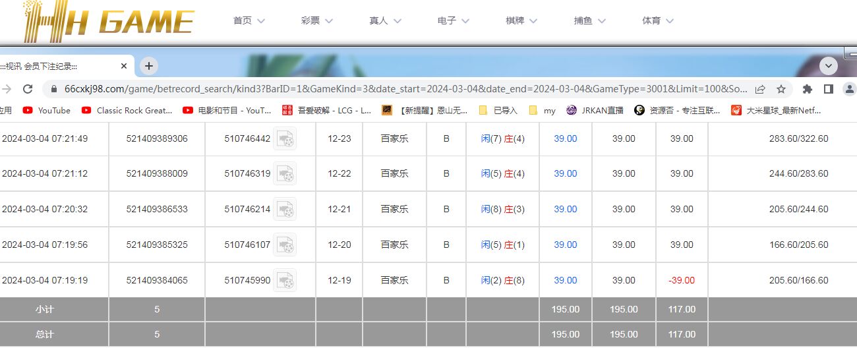Reload the page with the browser refresh icon
This screenshot has height=352, width=857.
click(x=28, y=89)
